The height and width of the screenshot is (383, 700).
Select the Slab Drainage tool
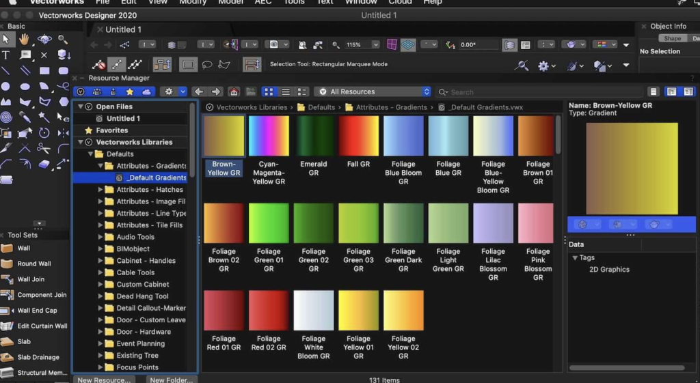pos(38,357)
